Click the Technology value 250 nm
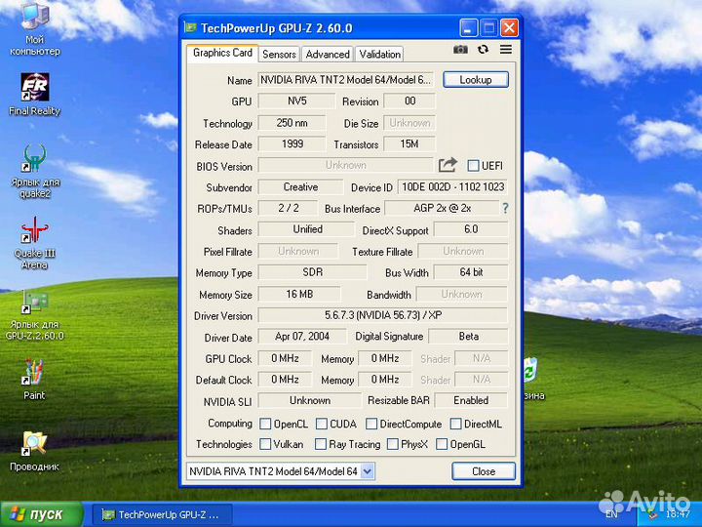 [292, 122]
